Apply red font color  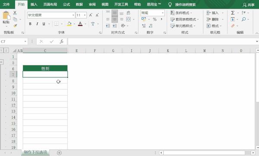click(x=80, y=24)
